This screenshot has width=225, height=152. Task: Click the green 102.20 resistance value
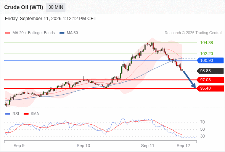point(206,54)
